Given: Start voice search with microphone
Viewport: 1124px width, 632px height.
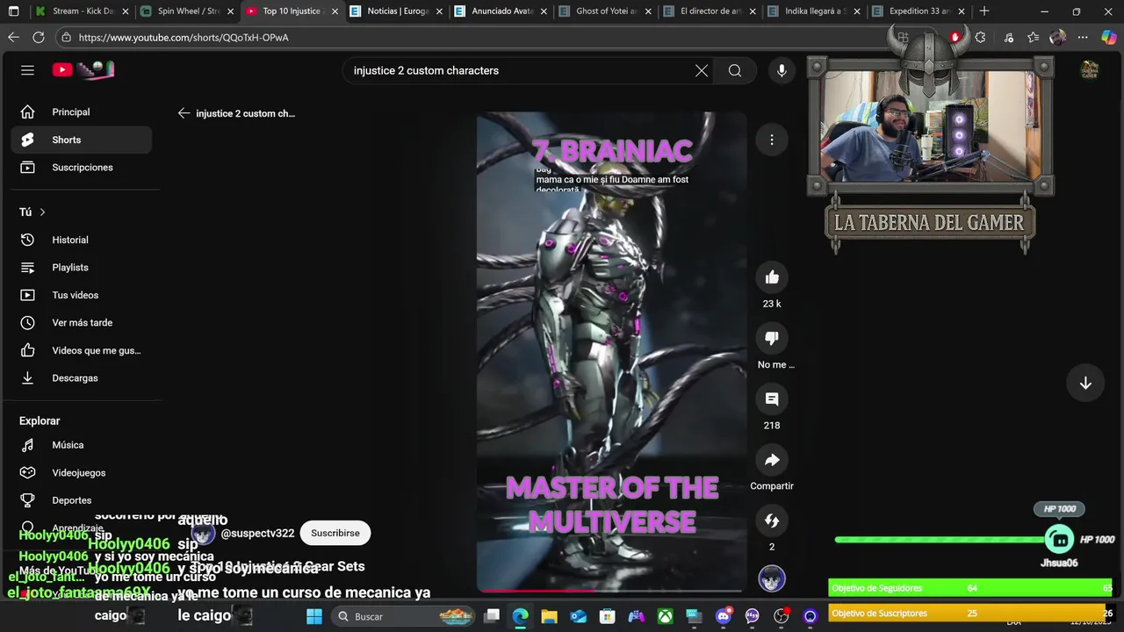Looking at the screenshot, I should click(782, 70).
